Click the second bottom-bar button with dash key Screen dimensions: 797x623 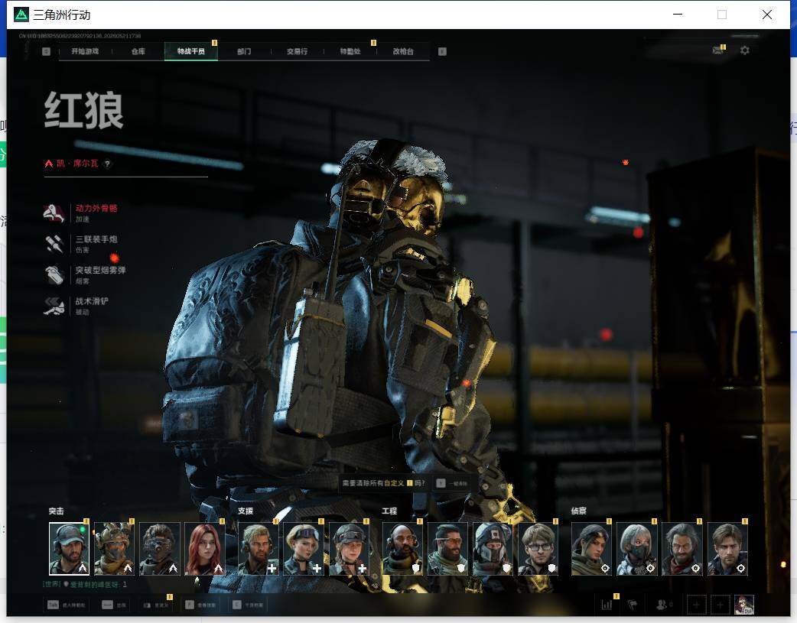coord(114,605)
